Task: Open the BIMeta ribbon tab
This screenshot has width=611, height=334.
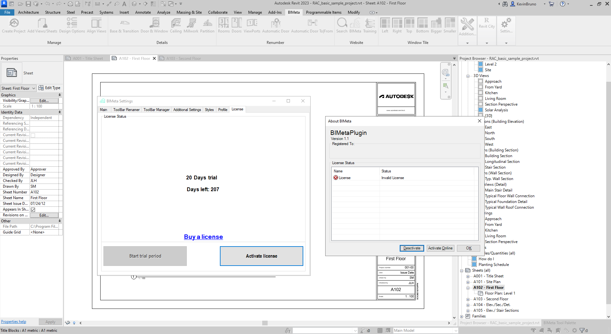Action: (294, 12)
